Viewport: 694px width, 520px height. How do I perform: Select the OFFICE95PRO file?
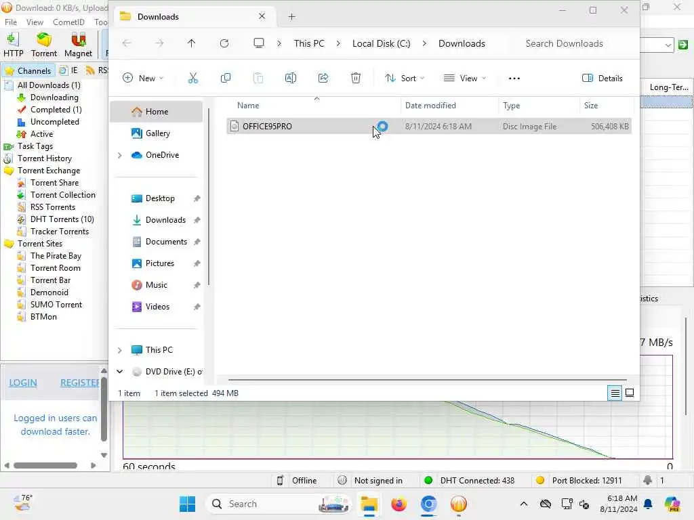(x=428, y=127)
